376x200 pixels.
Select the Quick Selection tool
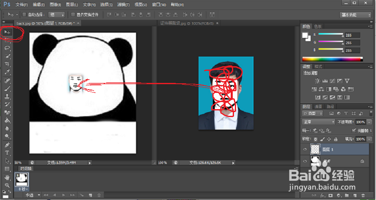coord(7,56)
